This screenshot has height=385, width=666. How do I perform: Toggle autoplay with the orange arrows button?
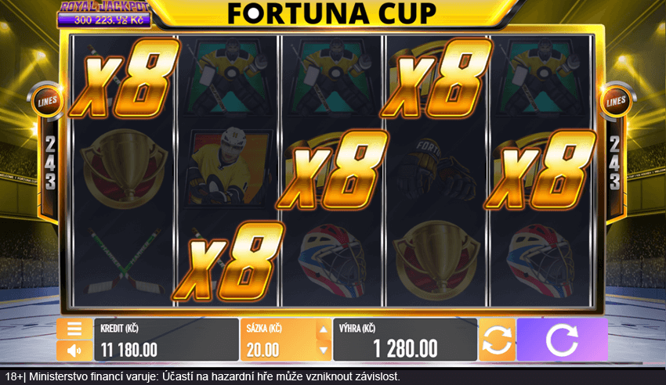497,340
